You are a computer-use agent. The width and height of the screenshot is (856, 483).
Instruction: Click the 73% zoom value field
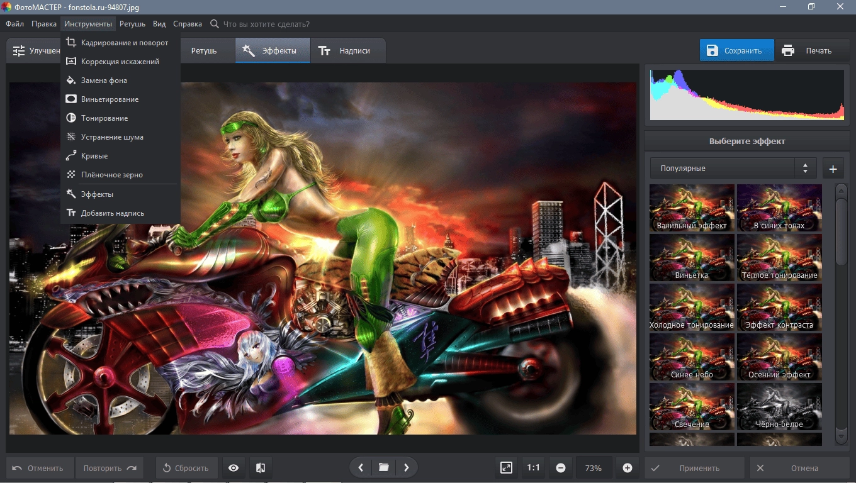[594, 468]
